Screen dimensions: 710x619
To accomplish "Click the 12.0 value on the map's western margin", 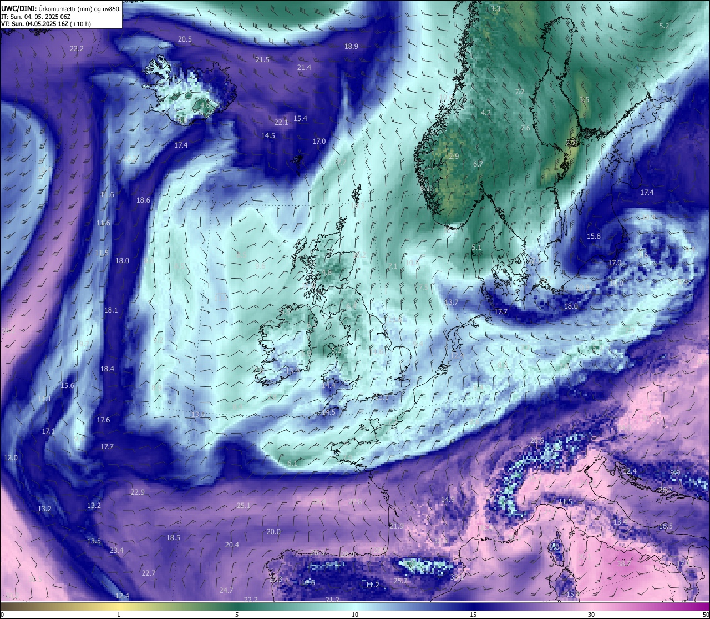I will pos(11,457).
